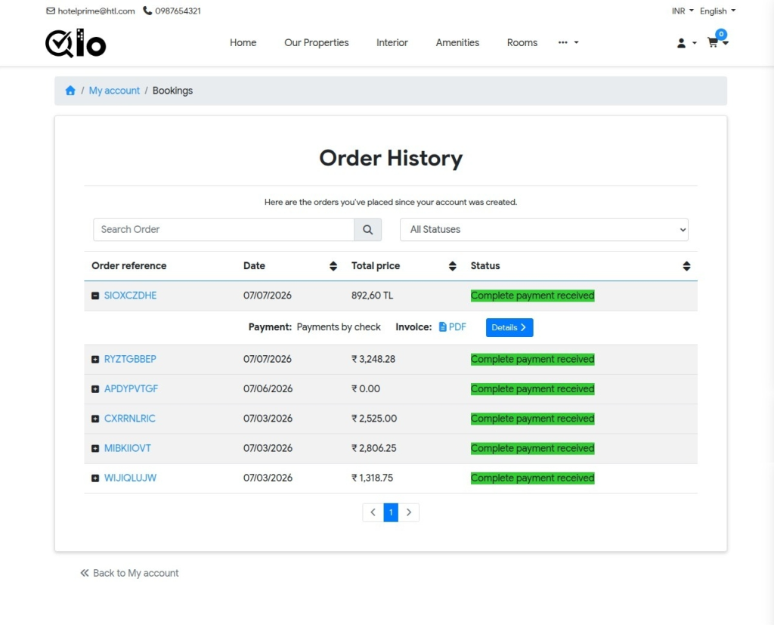This screenshot has width=774, height=625.
Task: Open the English language dropdown
Action: tap(717, 11)
